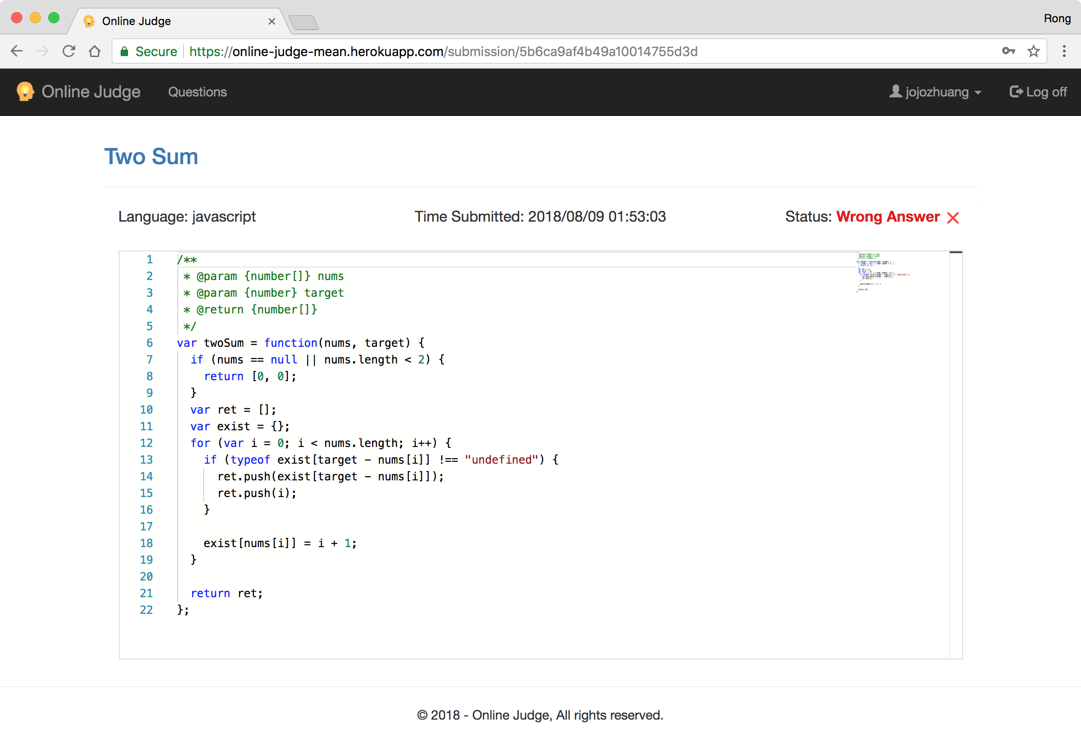1081x753 pixels.
Task: Close the Online Judge tab
Action: [272, 21]
